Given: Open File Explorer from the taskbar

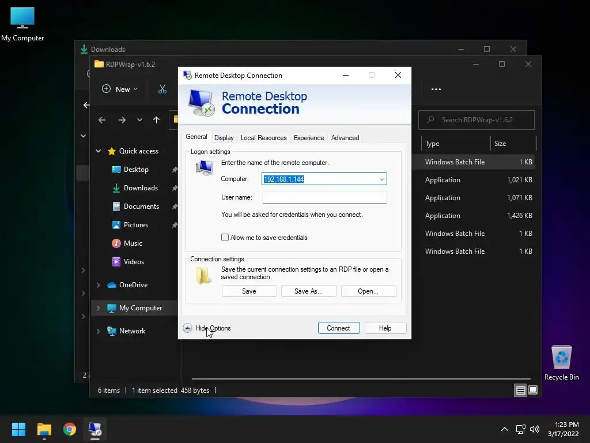Looking at the screenshot, I should tap(44, 429).
